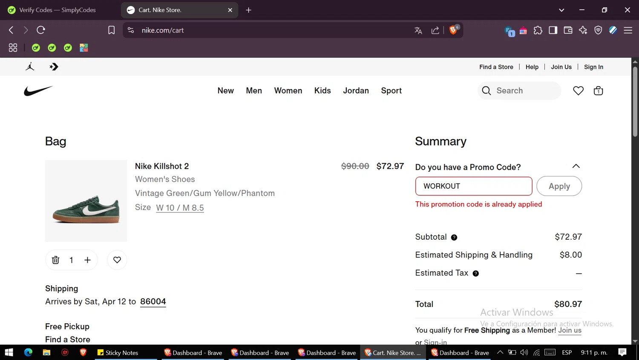Open the page translate icon
Viewport: 639px width, 360px height.
click(418, 30)
